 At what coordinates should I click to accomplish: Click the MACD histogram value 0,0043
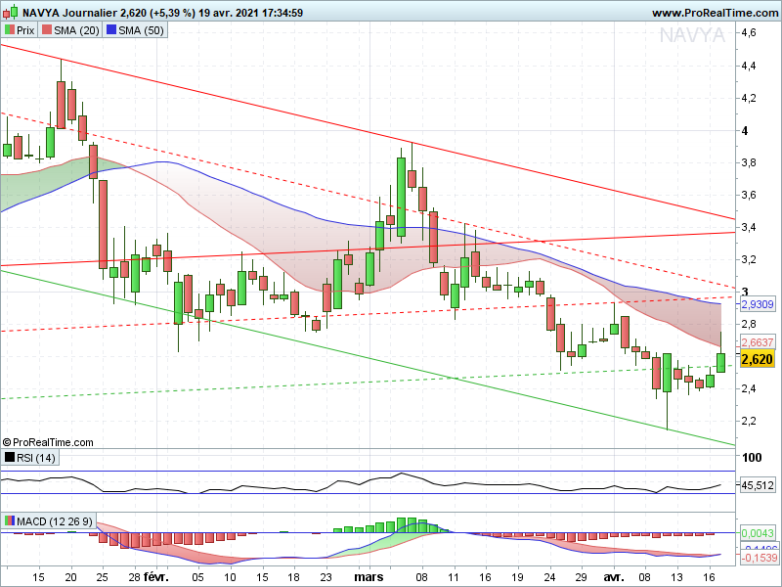(757, 533)
